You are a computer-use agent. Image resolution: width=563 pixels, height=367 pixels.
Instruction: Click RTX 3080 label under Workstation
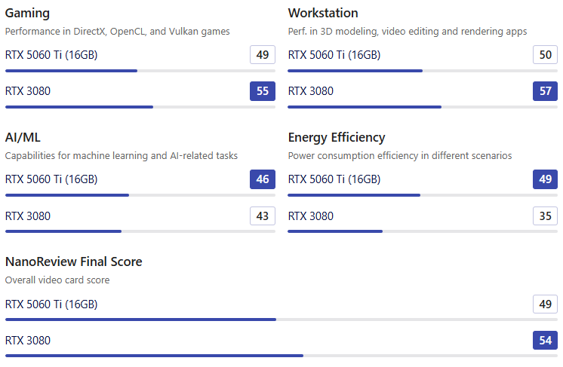pyautogui.click(x=311, y=91)
